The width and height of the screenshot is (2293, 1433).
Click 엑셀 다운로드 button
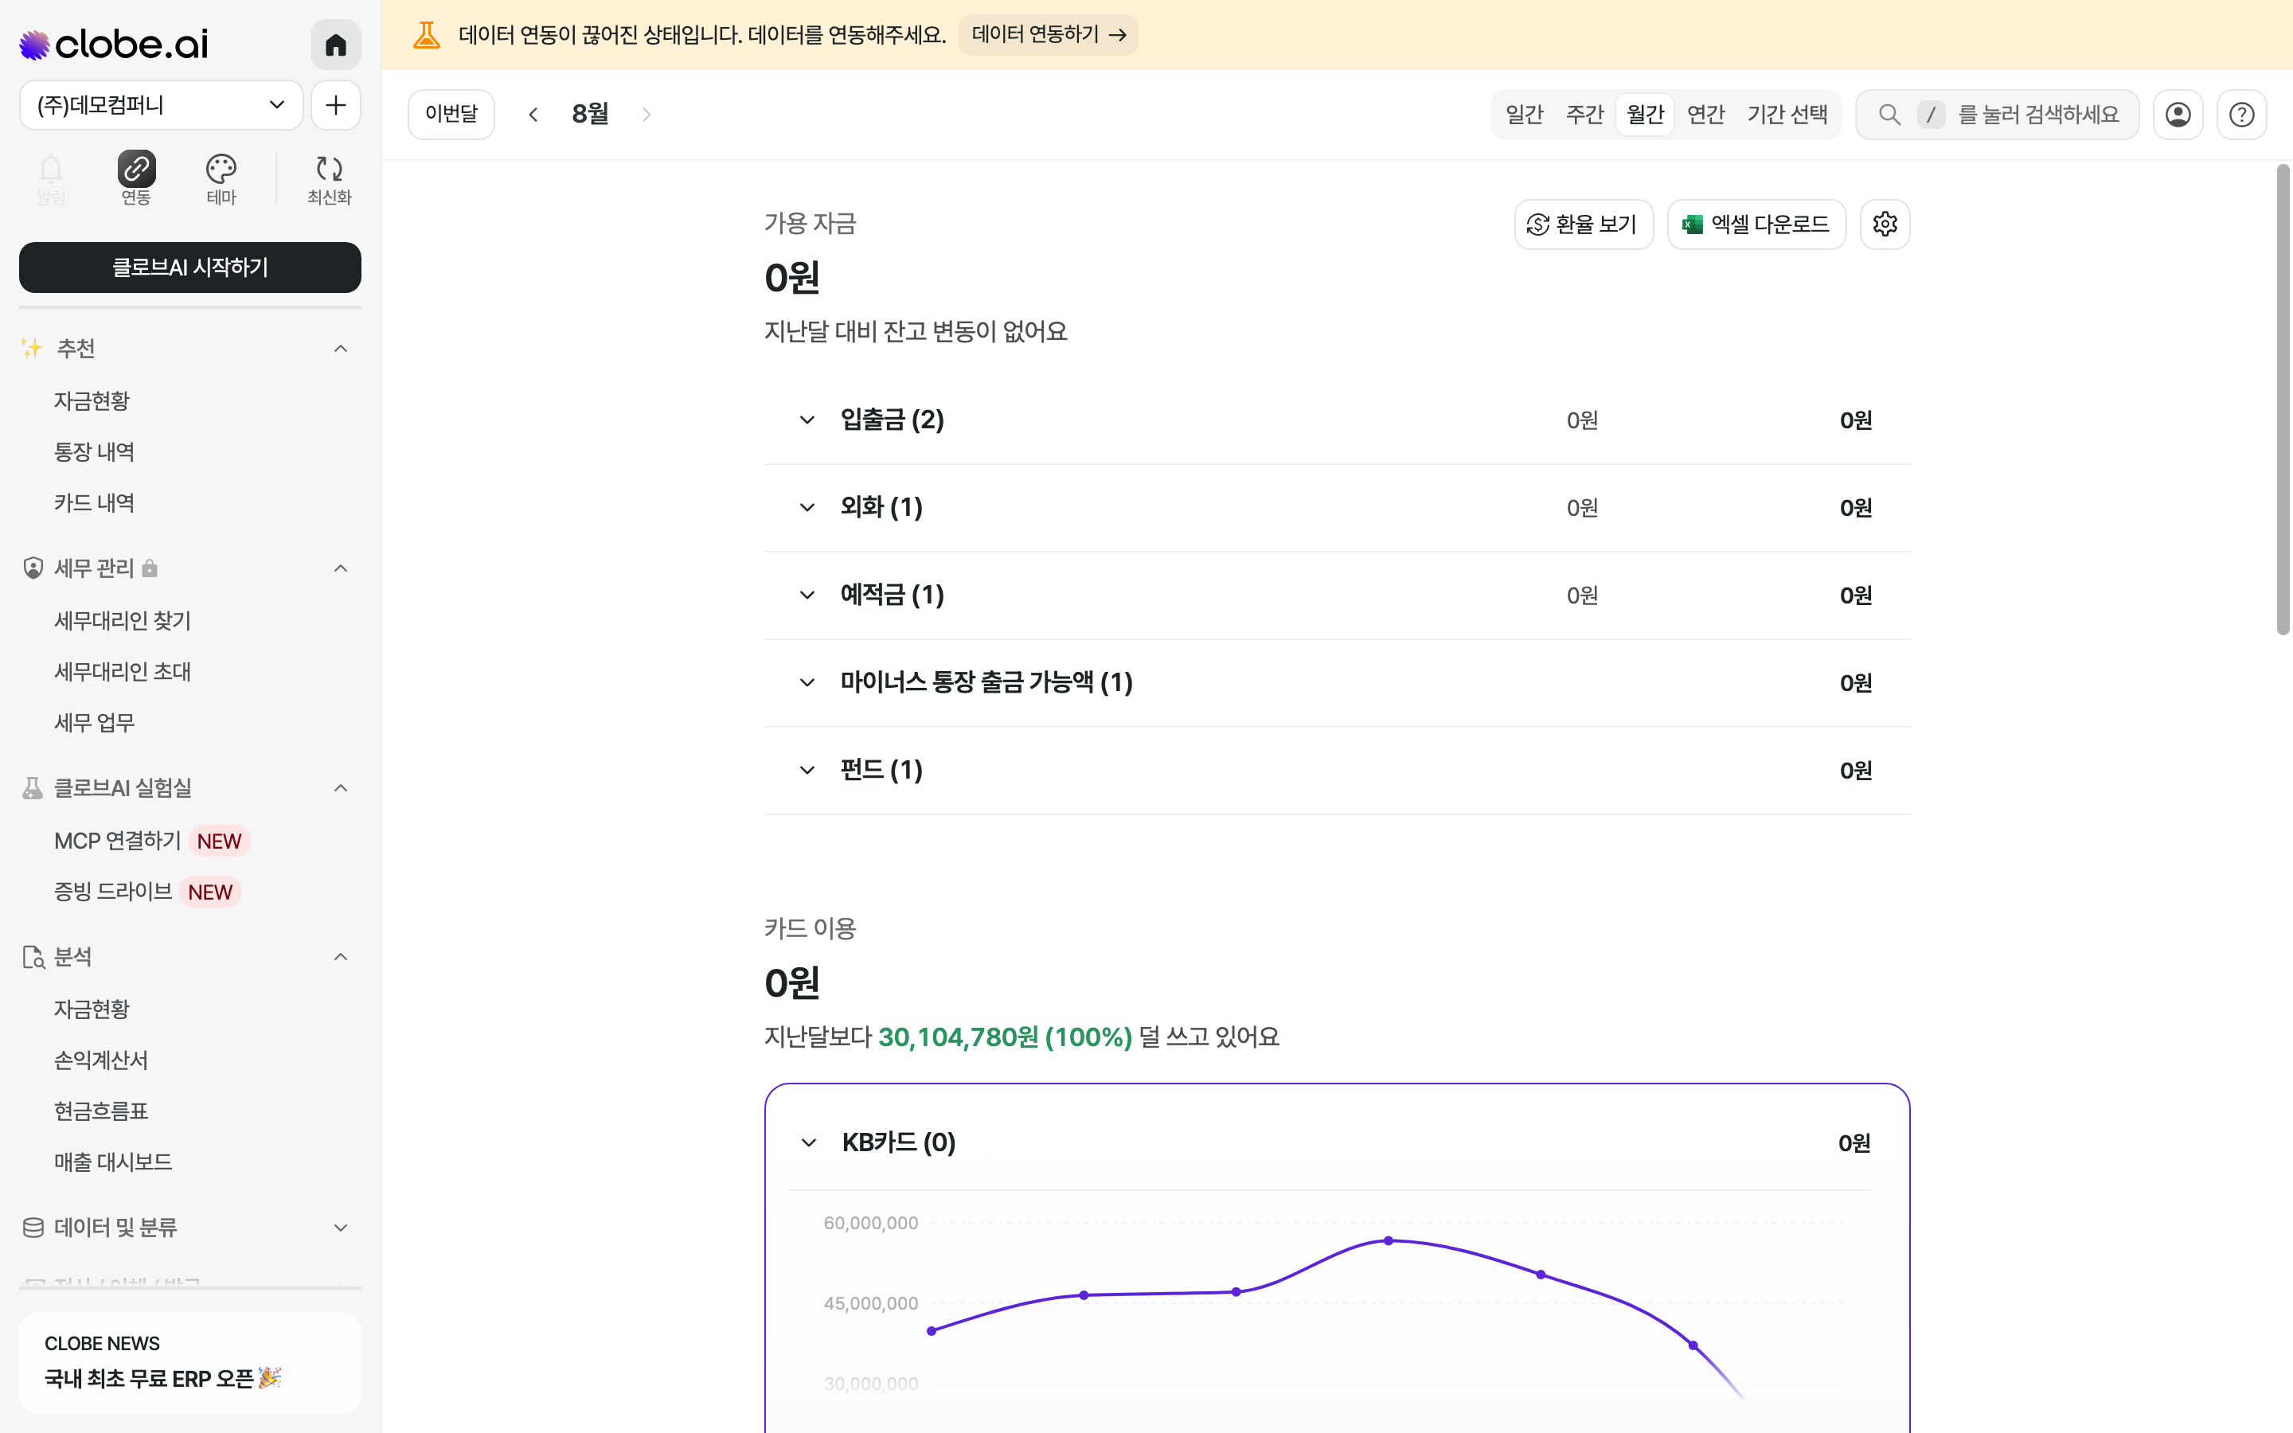tap(1756, 225)
